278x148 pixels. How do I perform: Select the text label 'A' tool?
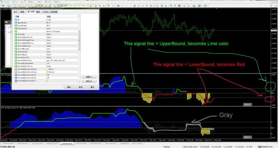143,6
